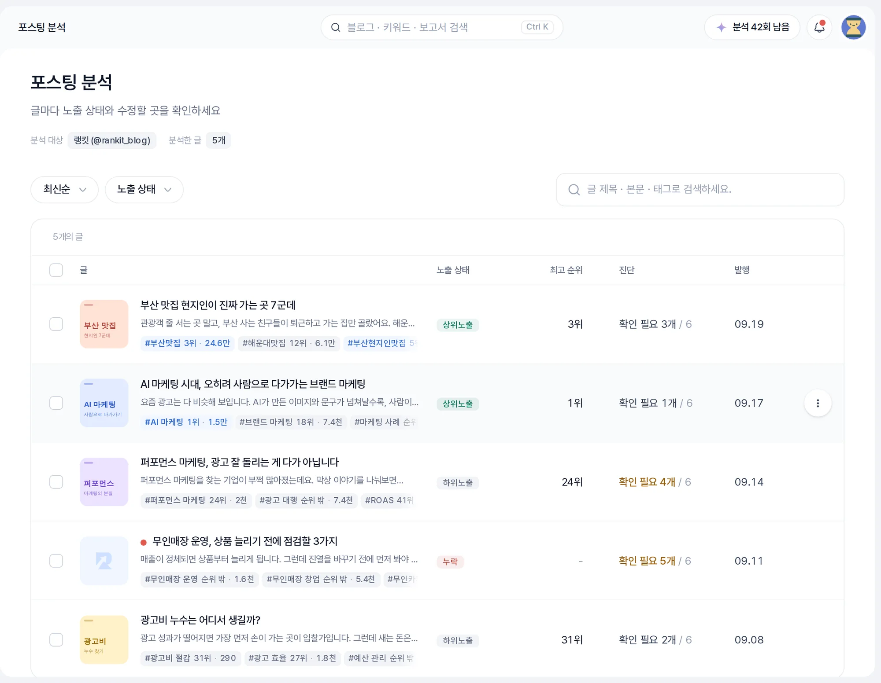
Task: Open post 무인매장 운영, 상품 늘리기 전에 점검할 3가지
Action: tap(245, 541)
